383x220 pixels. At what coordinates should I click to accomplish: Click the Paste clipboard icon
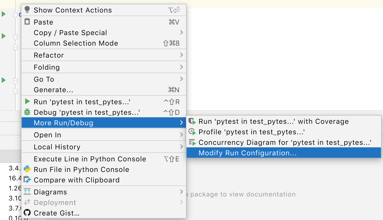(27, 22)
